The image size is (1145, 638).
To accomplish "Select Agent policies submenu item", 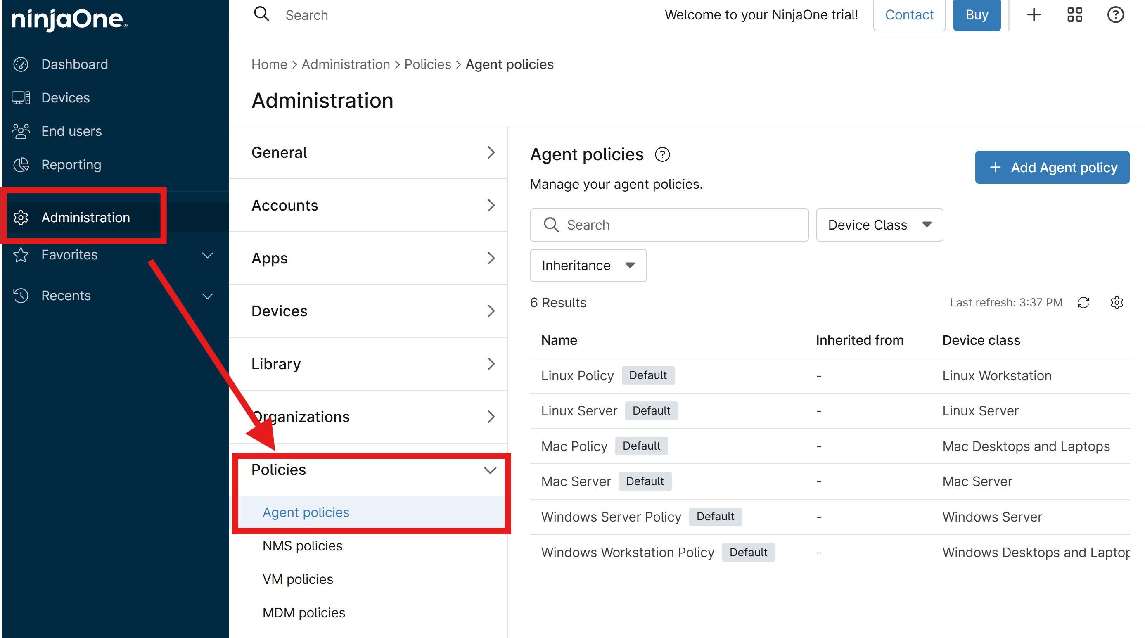I will [x=368, y=512].
